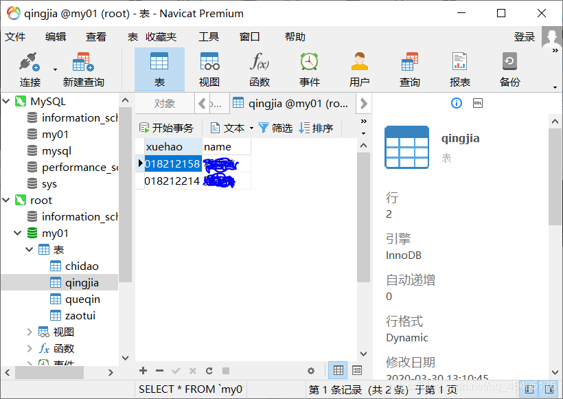Open the Tools (工具) menu
The image size is (563, 399).
pos(209,36)
